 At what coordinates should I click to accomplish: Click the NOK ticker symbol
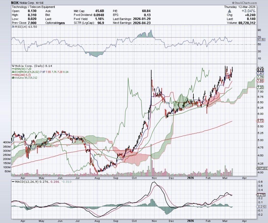tap(15, 3)
